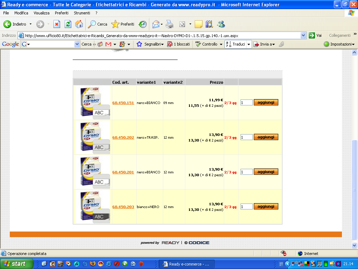Open the File menu
This screenshot has width=358, height=269.
pos(6,13)
